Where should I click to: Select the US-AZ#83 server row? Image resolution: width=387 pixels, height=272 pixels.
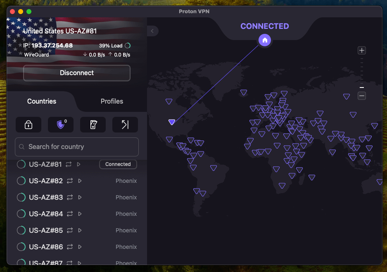(77, 197)
